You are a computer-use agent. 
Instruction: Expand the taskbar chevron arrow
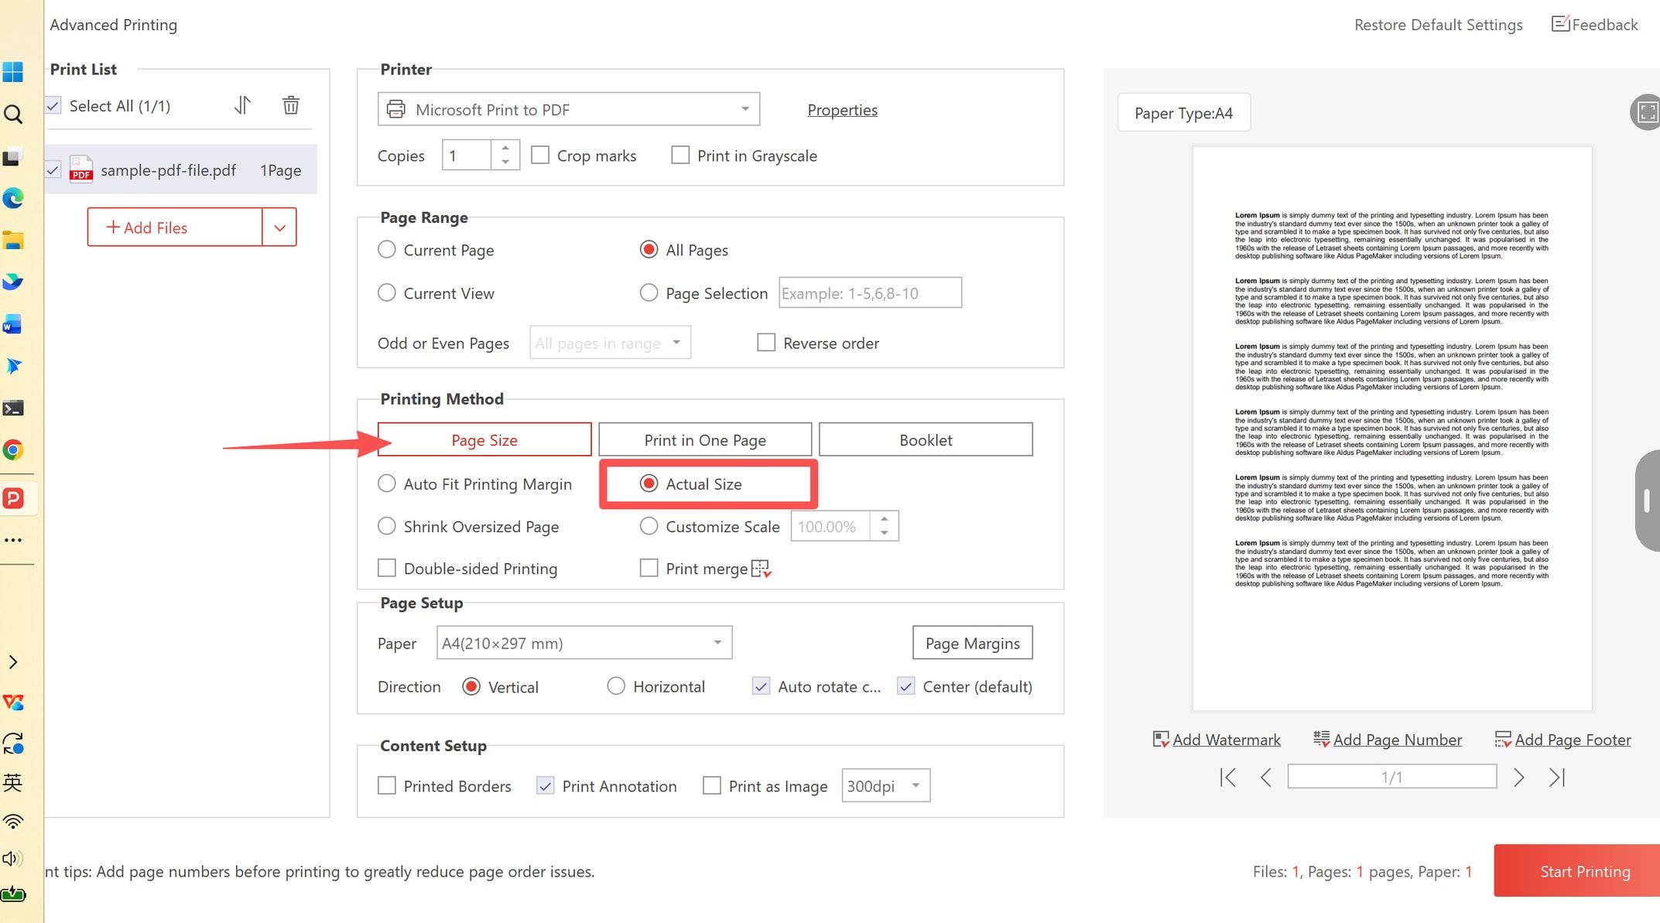[13, 662]
